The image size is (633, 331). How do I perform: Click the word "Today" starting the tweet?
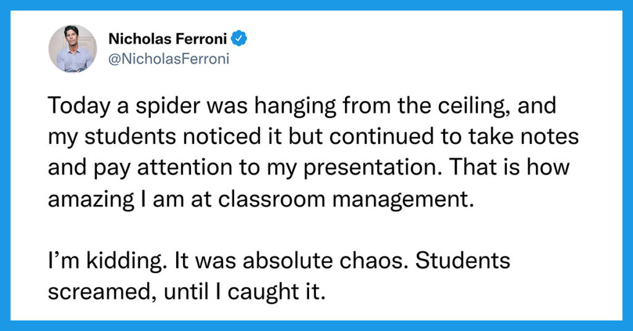click(79, 106)
